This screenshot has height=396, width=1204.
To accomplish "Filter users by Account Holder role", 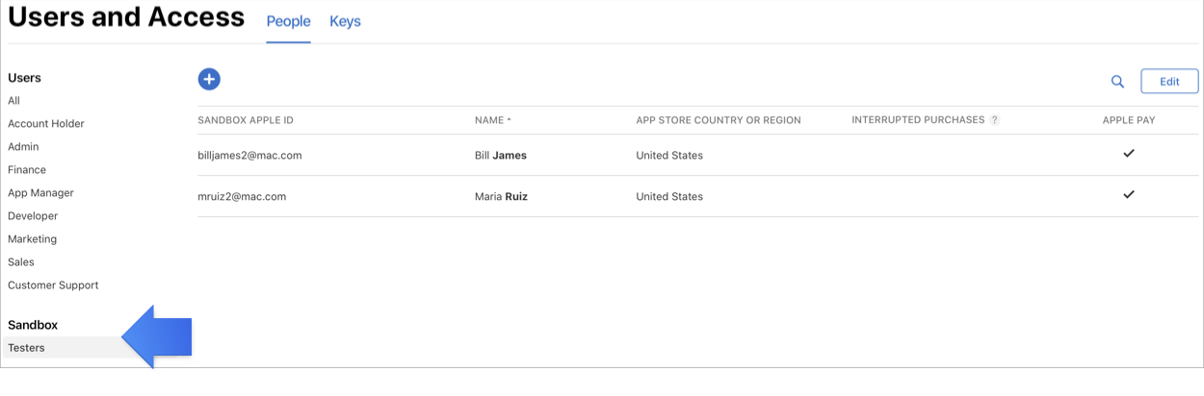I will (46, 124).
